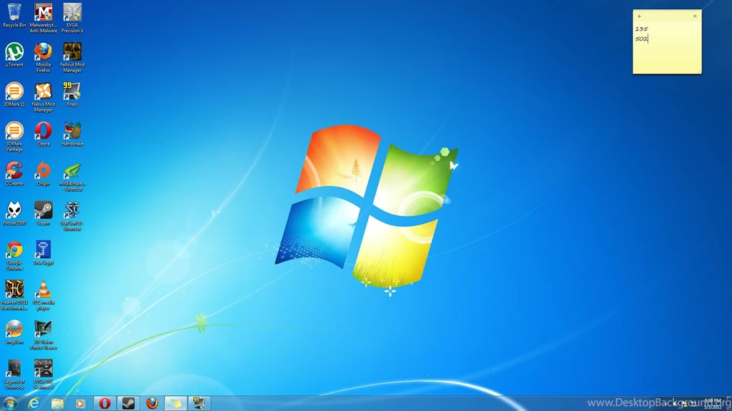The width and height of the screenshot is (732, 411).
Task: Click the CCleaner desktop icon
Action: [14, 171]
